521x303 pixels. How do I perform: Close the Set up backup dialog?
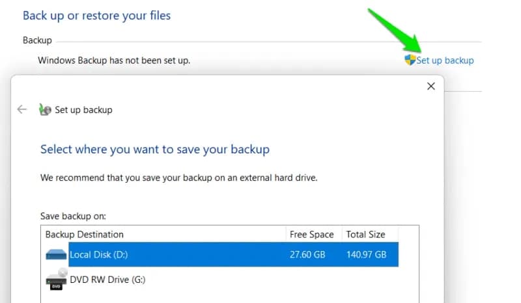(x=431, y=86)
